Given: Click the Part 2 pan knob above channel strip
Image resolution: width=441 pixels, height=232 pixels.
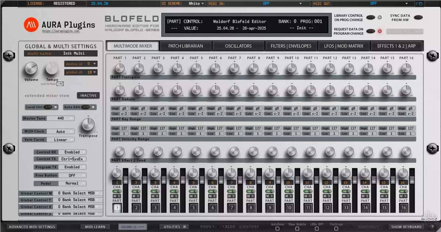Looking at the screenshot, I should [x=136, y=173].
